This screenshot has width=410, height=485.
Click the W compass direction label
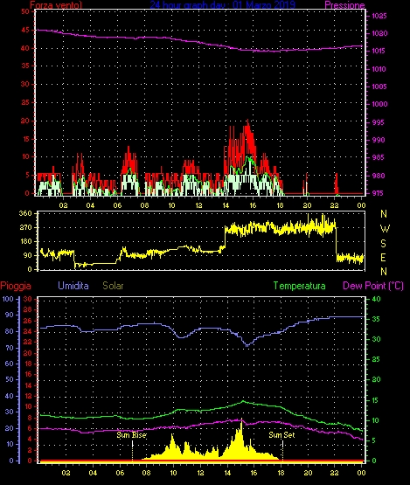coord(385,229)
